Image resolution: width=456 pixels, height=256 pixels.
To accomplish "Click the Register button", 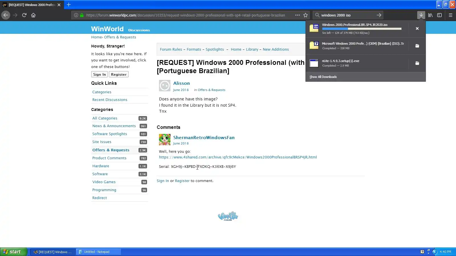I will (x=119, y=74).
